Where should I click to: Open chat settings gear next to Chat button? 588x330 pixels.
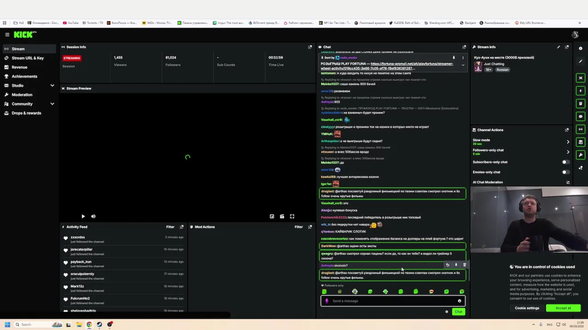[x=447, y=312]
